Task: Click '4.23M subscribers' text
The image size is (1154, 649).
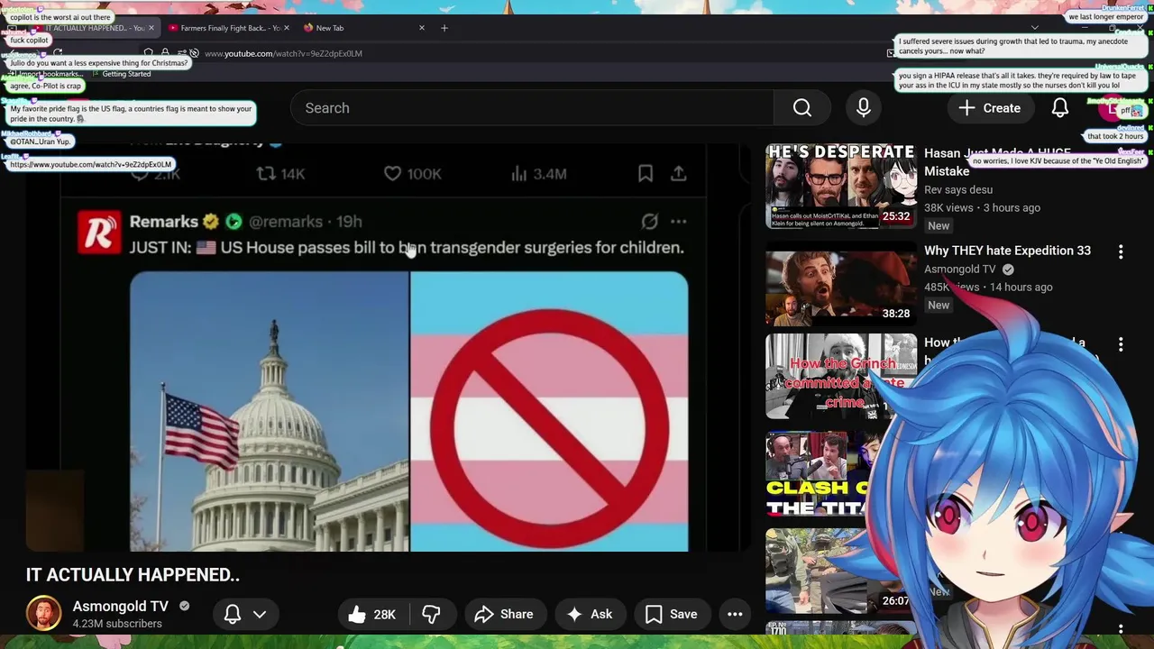Action: point(117,624)
